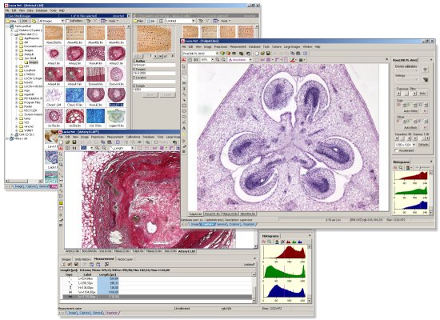Screen dimensions: 440x320
Task: Toggle Sample field checkbox
Action: (x=134, y=86)
